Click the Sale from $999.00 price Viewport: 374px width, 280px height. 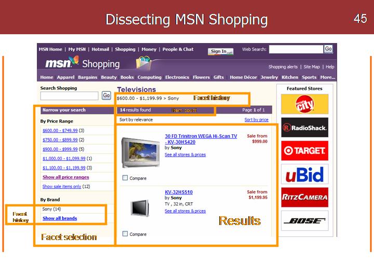[257, 138]
